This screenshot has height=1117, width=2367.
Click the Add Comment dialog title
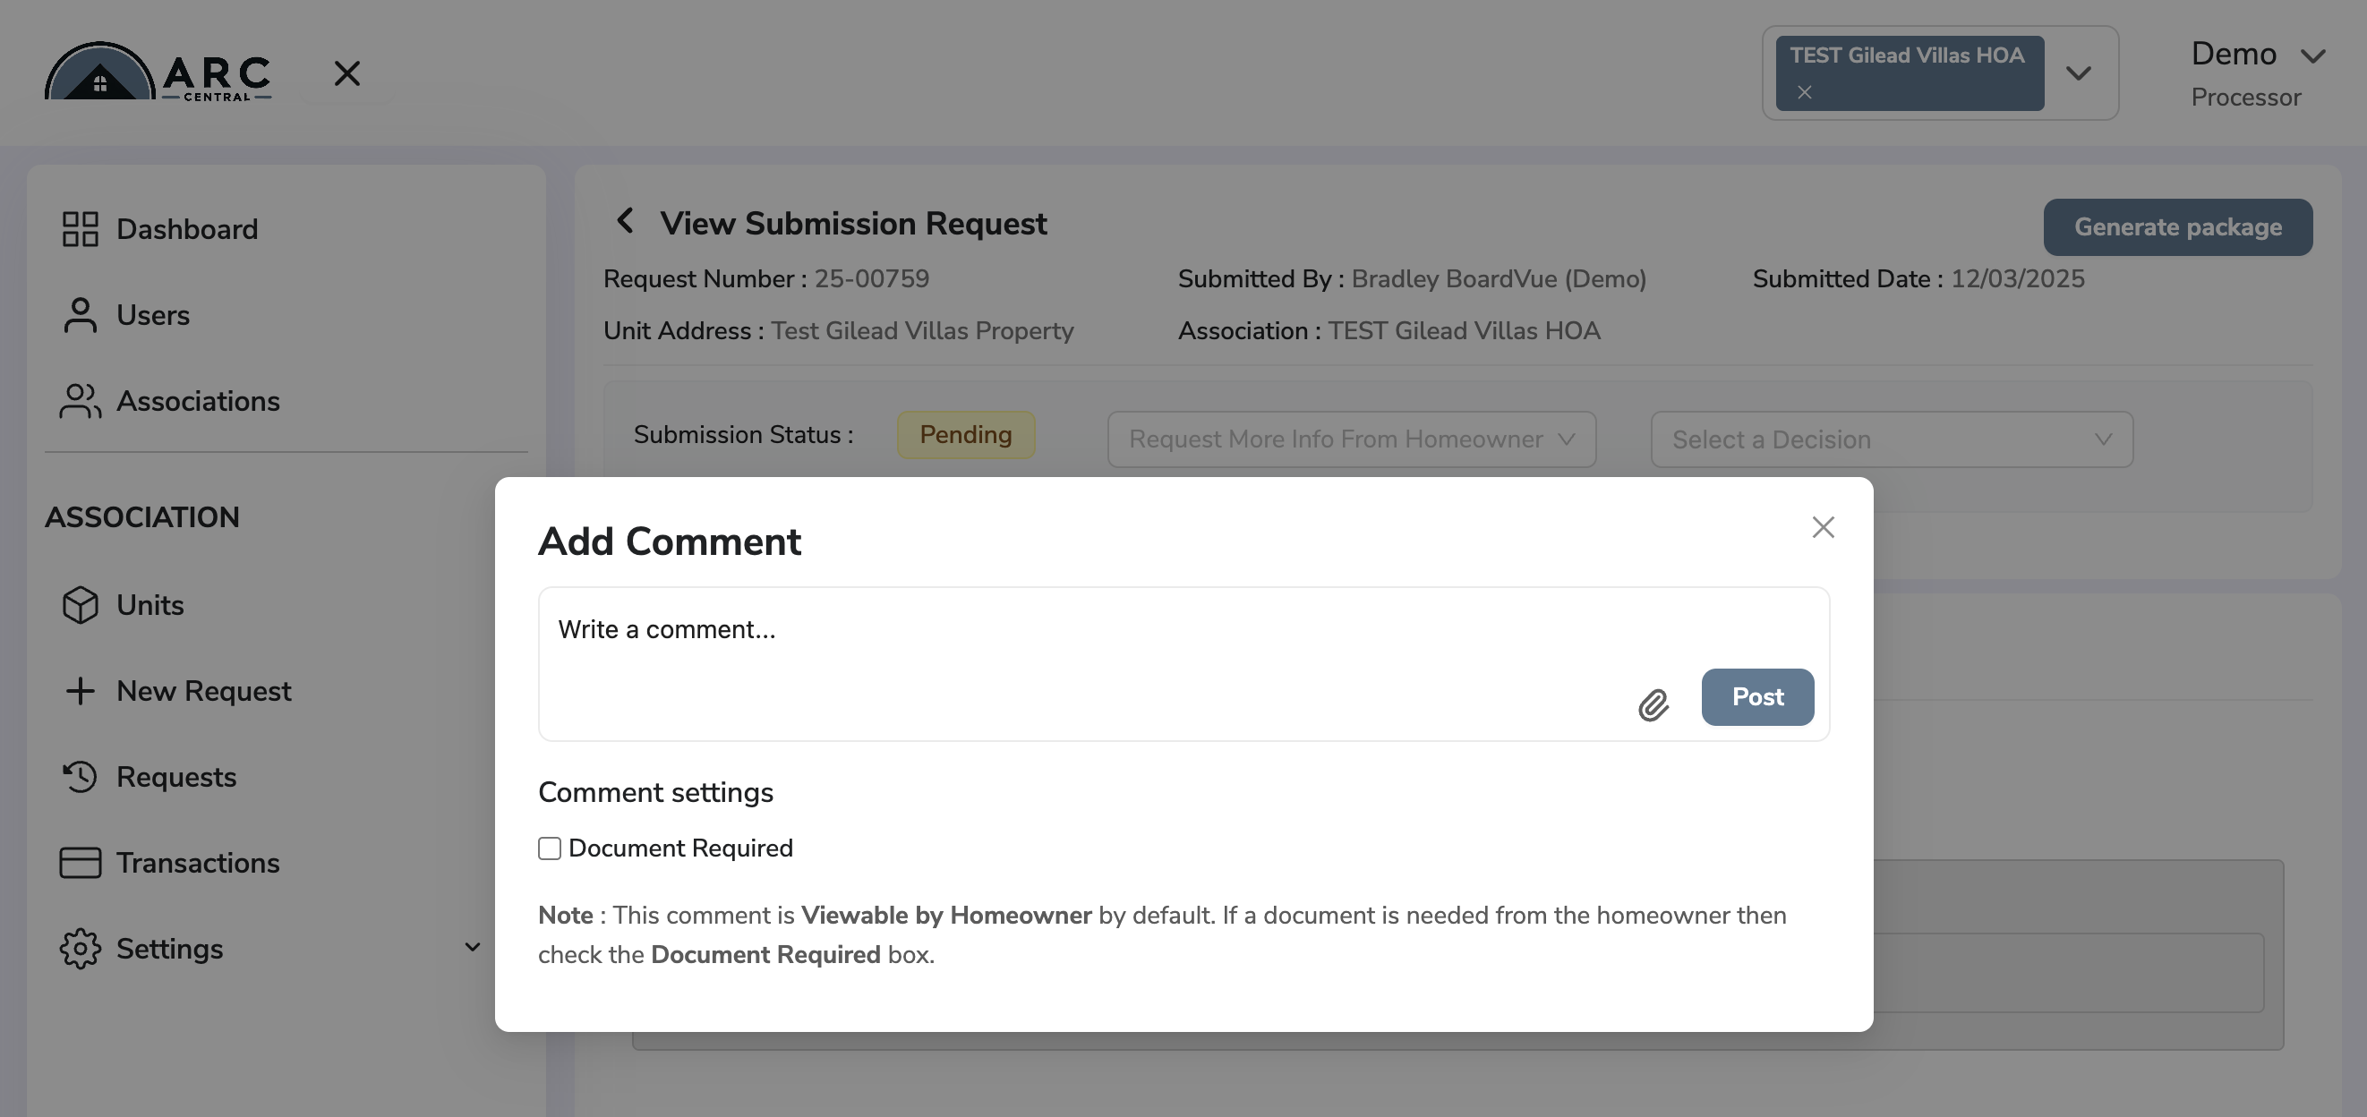click(x=669, y=541)
